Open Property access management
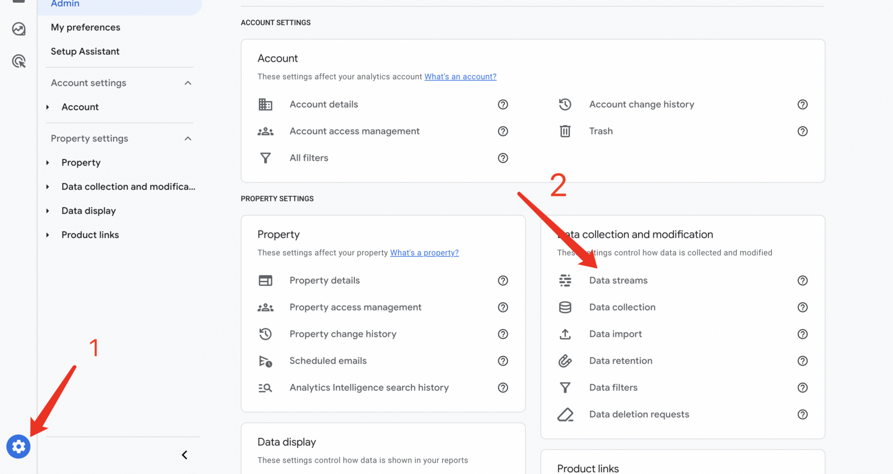 click(x=355, y=307)
